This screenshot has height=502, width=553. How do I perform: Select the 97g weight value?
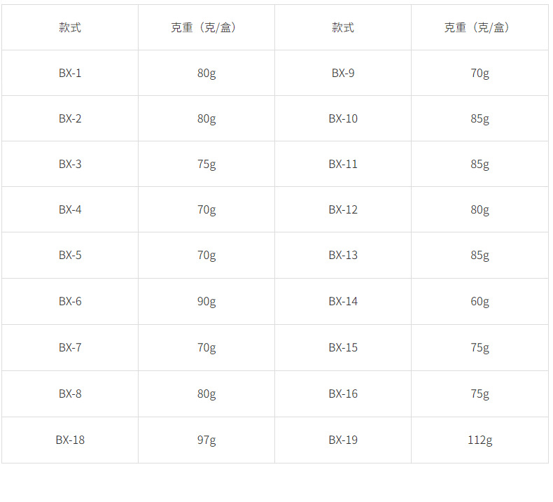[x=206, y=440]
